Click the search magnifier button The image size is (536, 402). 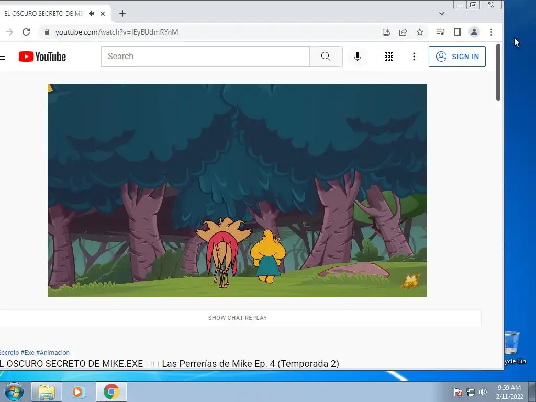click(x=326, y=57)
